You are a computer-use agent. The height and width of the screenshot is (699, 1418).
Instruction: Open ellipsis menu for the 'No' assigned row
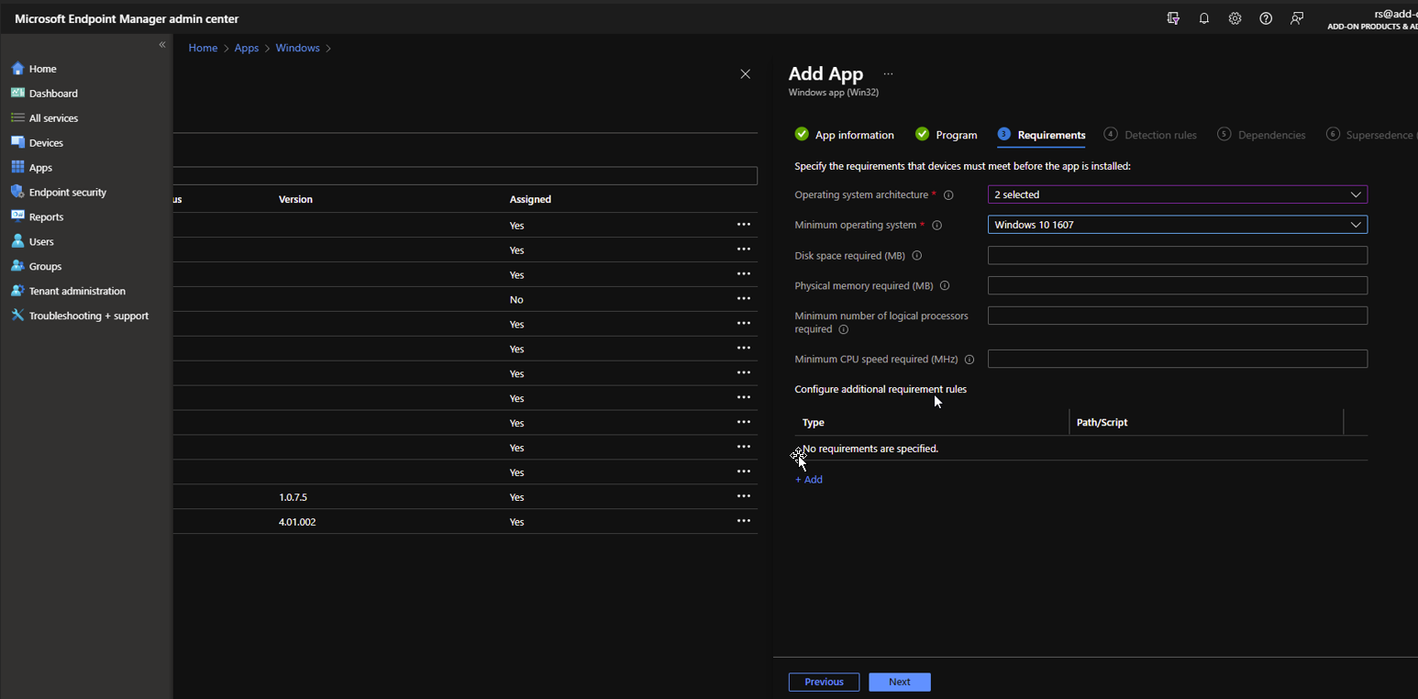[x=744, y=298]
